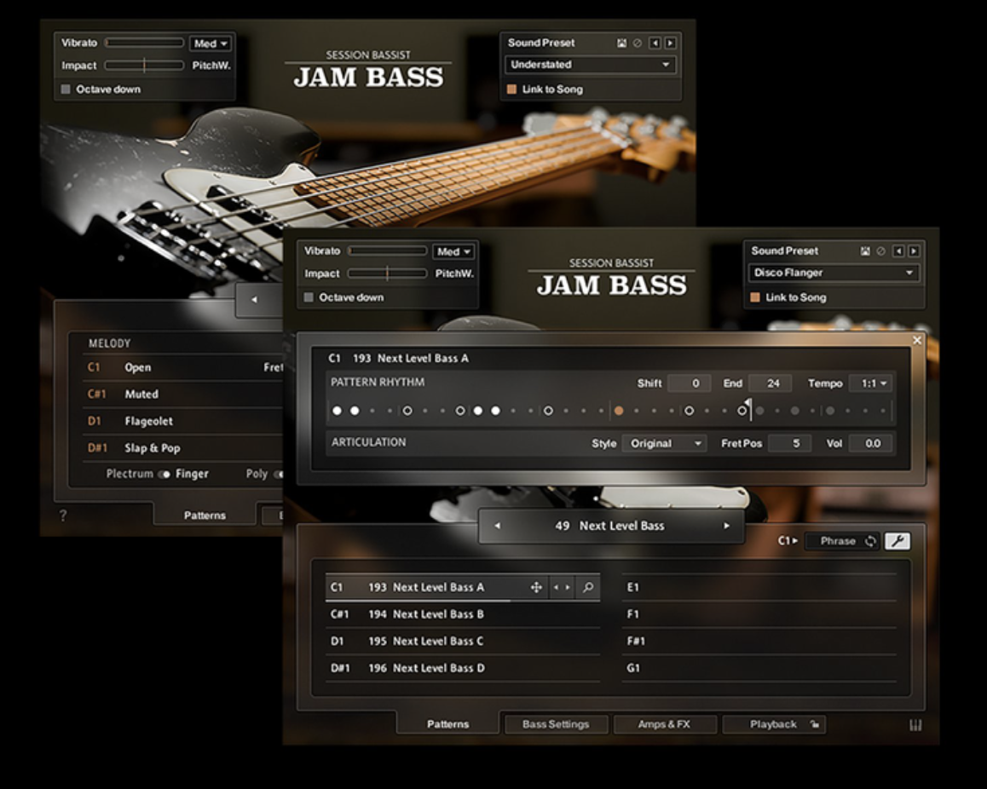Click the keyboard icon at front window's bottom right
Image resolution: width=987 pixels, height=789 pixels.
click(x=915, y=725)
